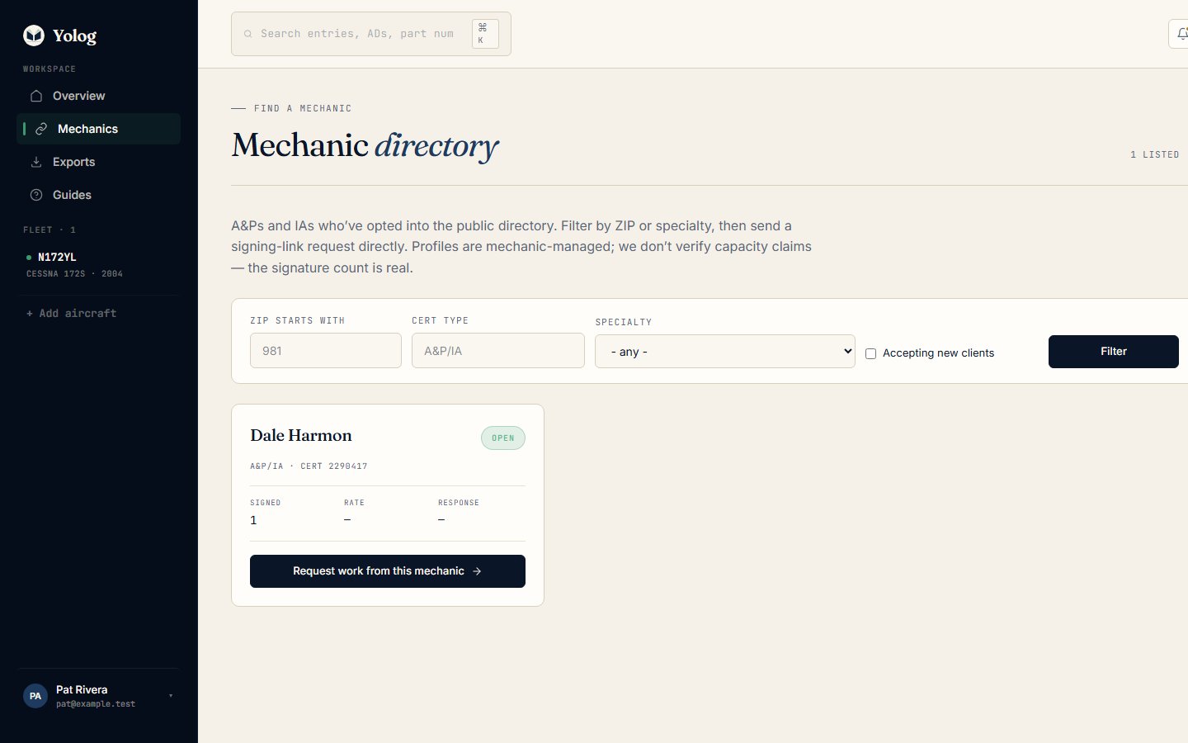Viewport: 1188px width, 743px height.
Task: Click the magnifier icon in search bar
Action: (x=247, y=34)
